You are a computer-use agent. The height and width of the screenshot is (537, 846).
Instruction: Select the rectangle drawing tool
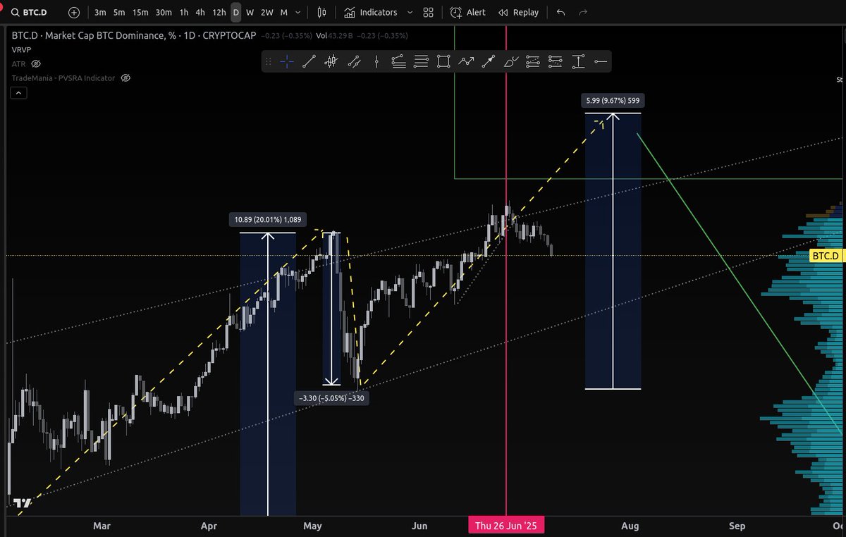[x=443, y=61]
